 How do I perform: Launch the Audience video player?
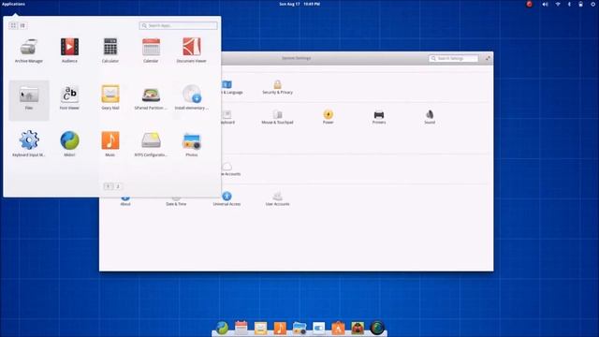tap(69, 51)
